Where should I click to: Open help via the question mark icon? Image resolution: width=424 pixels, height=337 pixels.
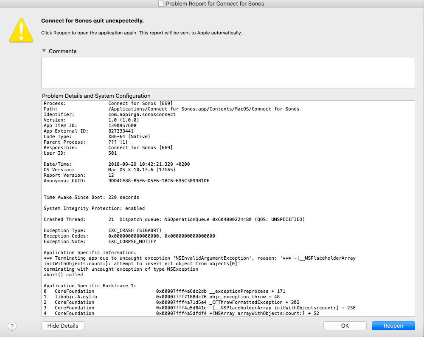click(12, 326)
